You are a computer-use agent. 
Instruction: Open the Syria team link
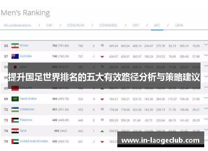tap(23, 131)
